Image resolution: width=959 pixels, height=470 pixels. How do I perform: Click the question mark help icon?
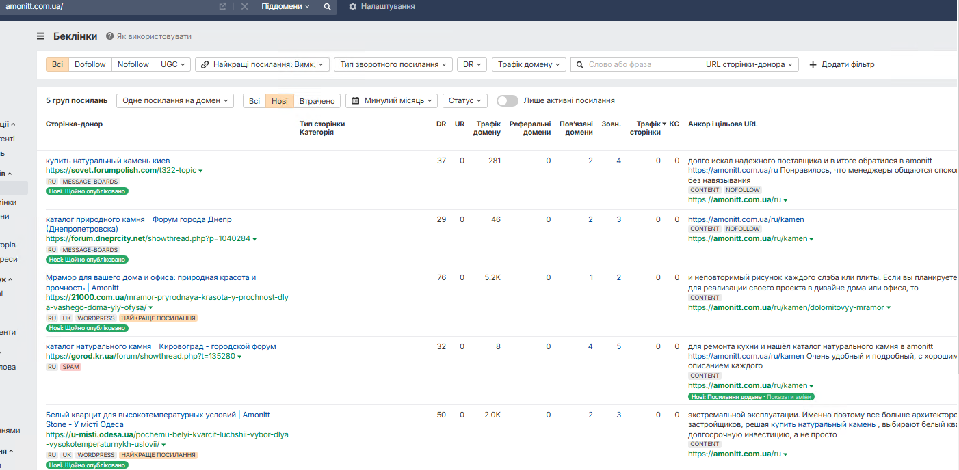click(x=109, y=36)
